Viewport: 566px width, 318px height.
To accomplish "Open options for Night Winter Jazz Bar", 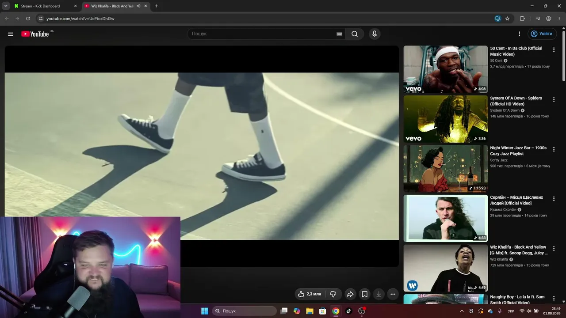I will (554, 149).
